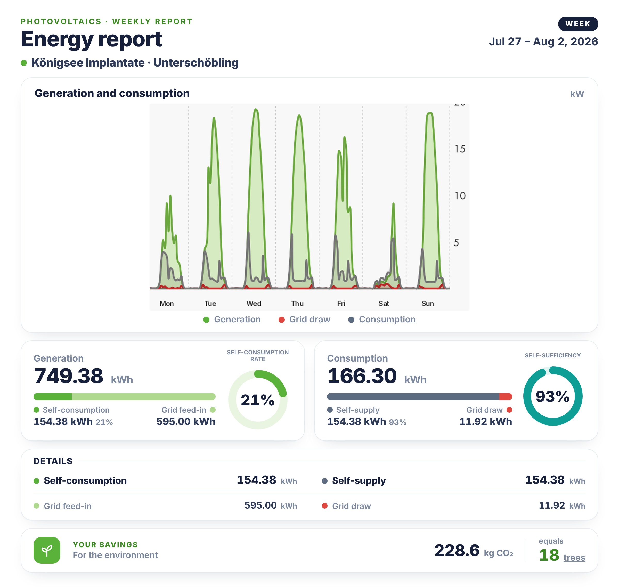Click the 595.00 kWh value in the Generation card
This screenshot has height=588, width=619.
(x=185, y=422)
